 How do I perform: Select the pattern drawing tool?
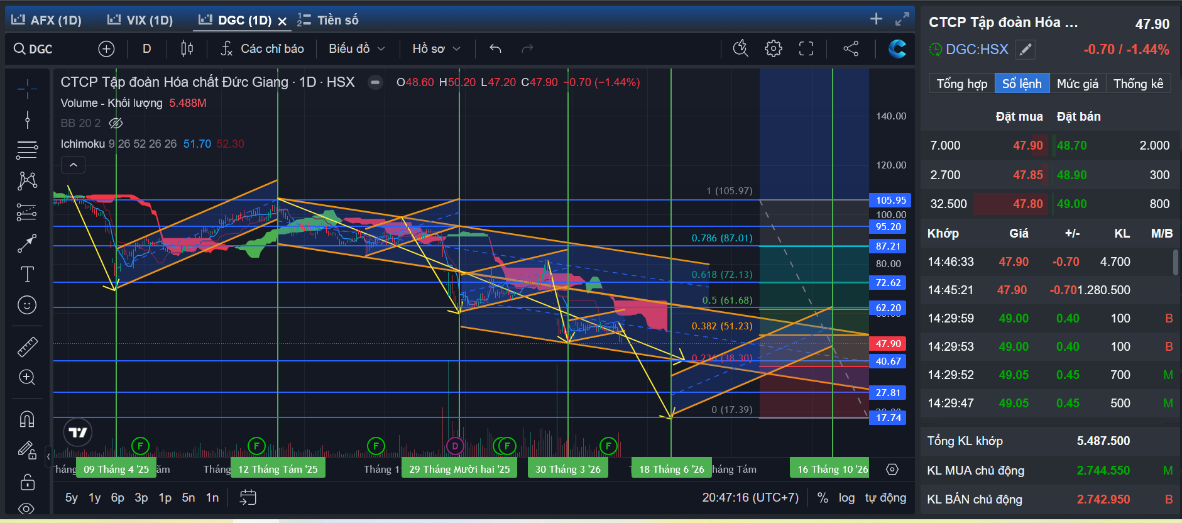[x=27, y=181]
